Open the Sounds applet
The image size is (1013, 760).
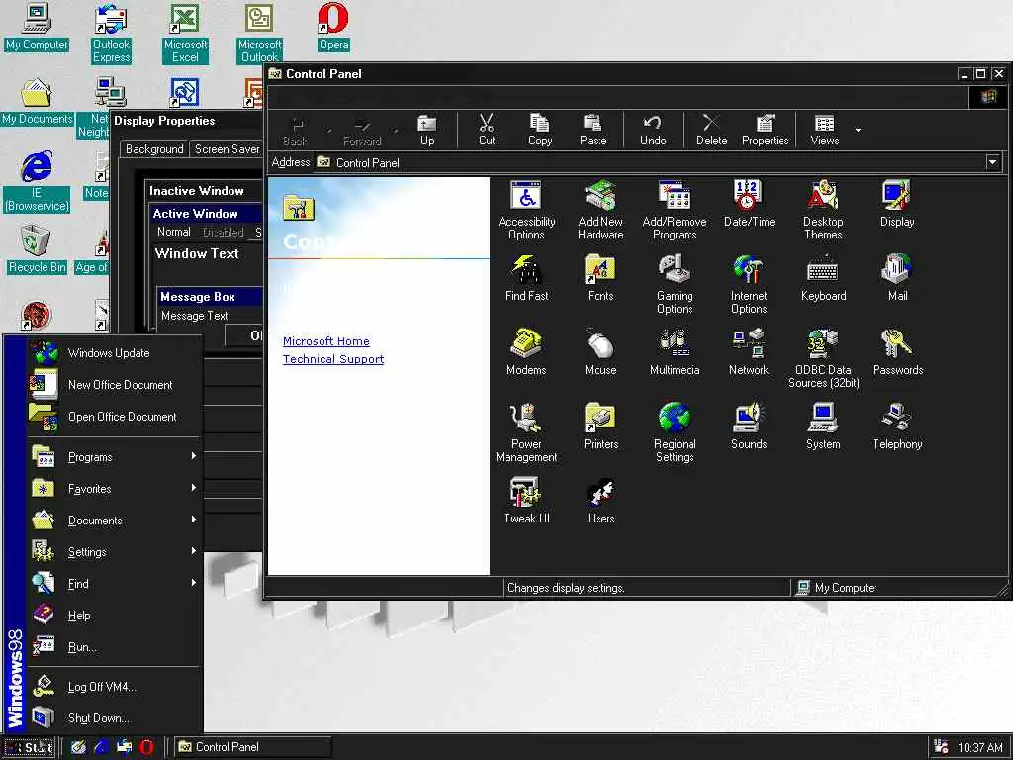(x=749, y=427)
